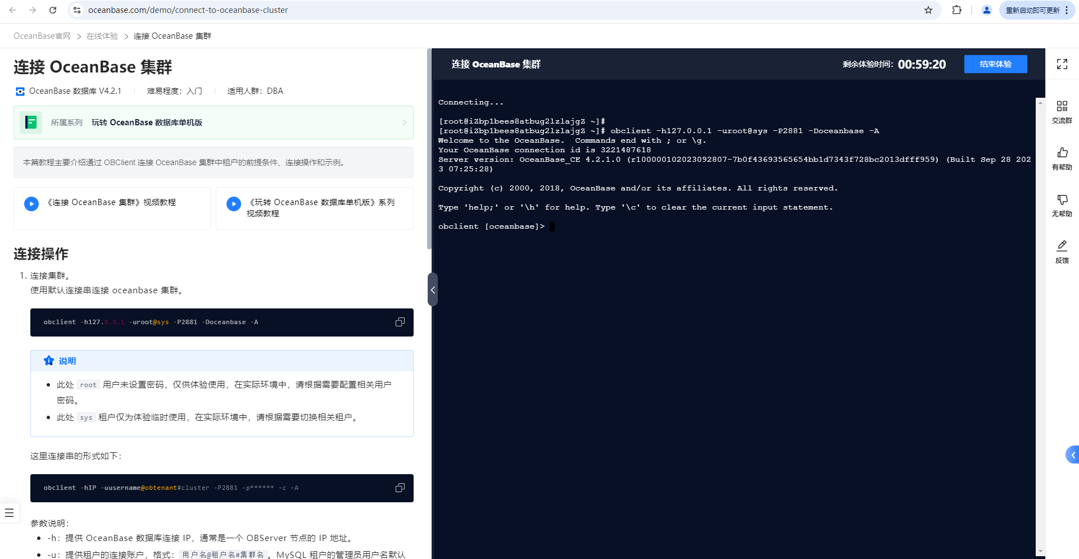Open the 玩转 OceanBase 数据库单机版 series banner

[214, 122]
